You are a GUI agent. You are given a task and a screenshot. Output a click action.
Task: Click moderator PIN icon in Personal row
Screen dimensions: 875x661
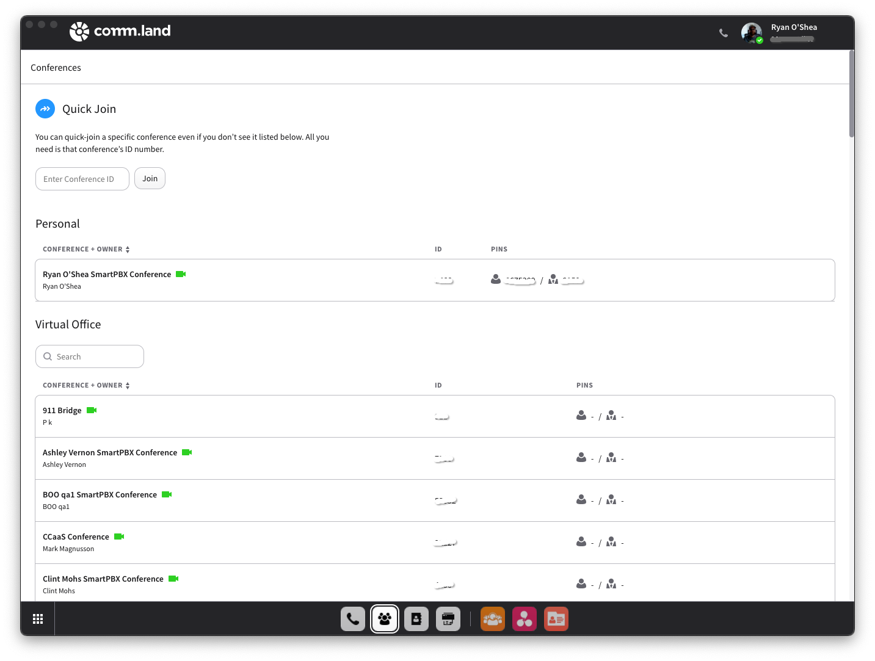coord(553,279)
